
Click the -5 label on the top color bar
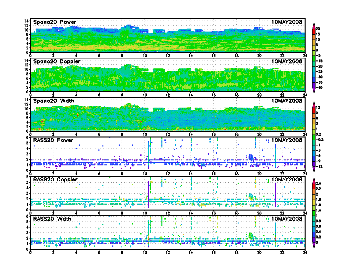[319, 56]
